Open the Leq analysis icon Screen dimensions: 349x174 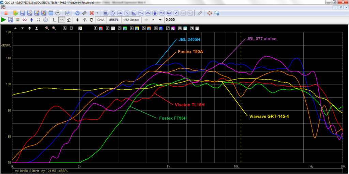click(169, 13)
